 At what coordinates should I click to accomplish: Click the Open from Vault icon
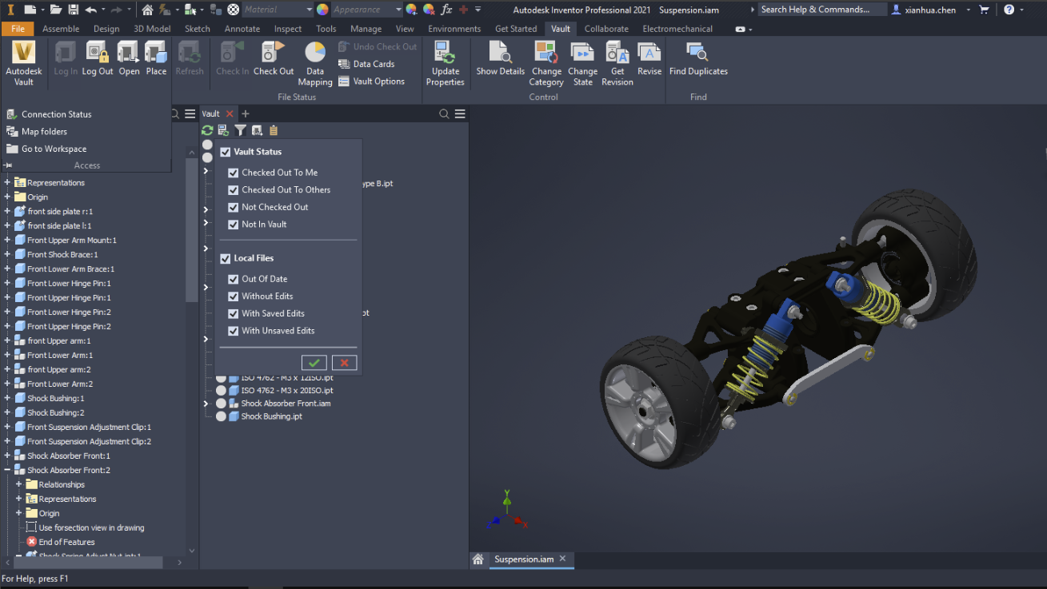point(129,60)
